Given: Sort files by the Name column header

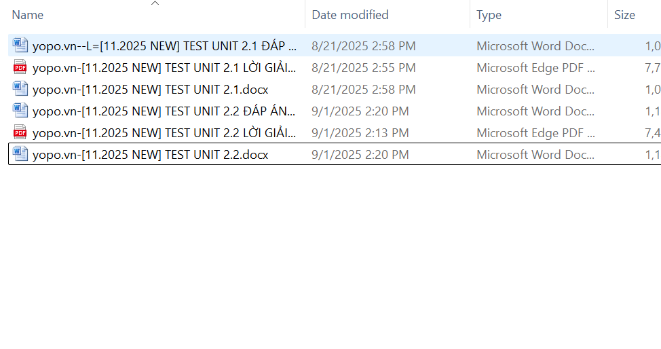Looking at the screenshot, I should (x=28, y=15).
